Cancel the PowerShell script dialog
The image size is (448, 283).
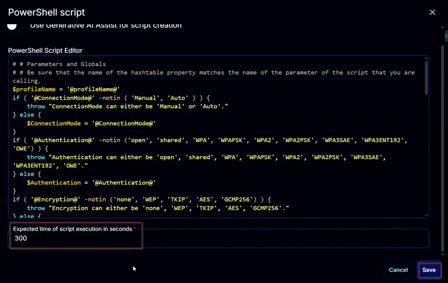(398, 270)
